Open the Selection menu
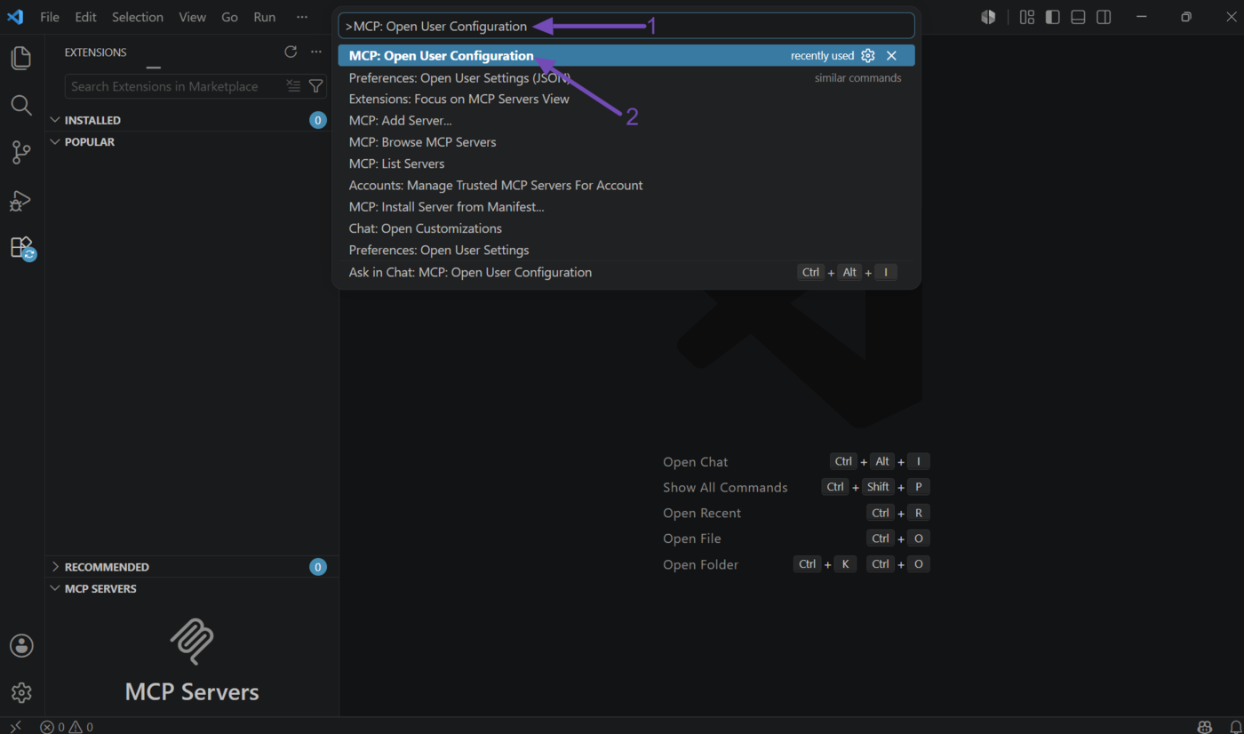 pyautogui.click(x=138, y=17)
